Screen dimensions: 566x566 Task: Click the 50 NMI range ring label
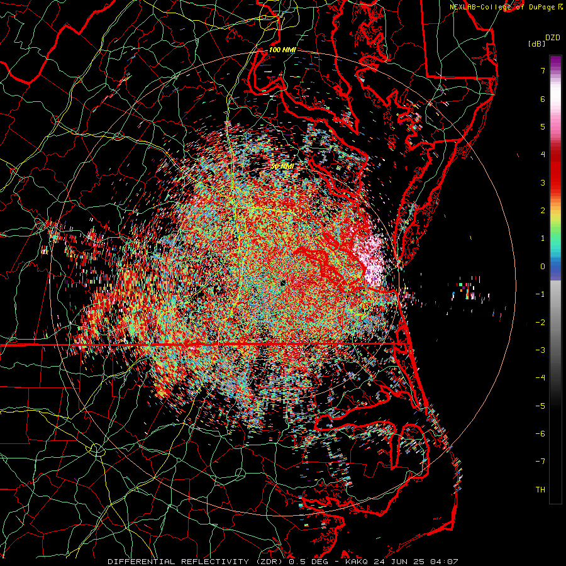click(282, 167)
